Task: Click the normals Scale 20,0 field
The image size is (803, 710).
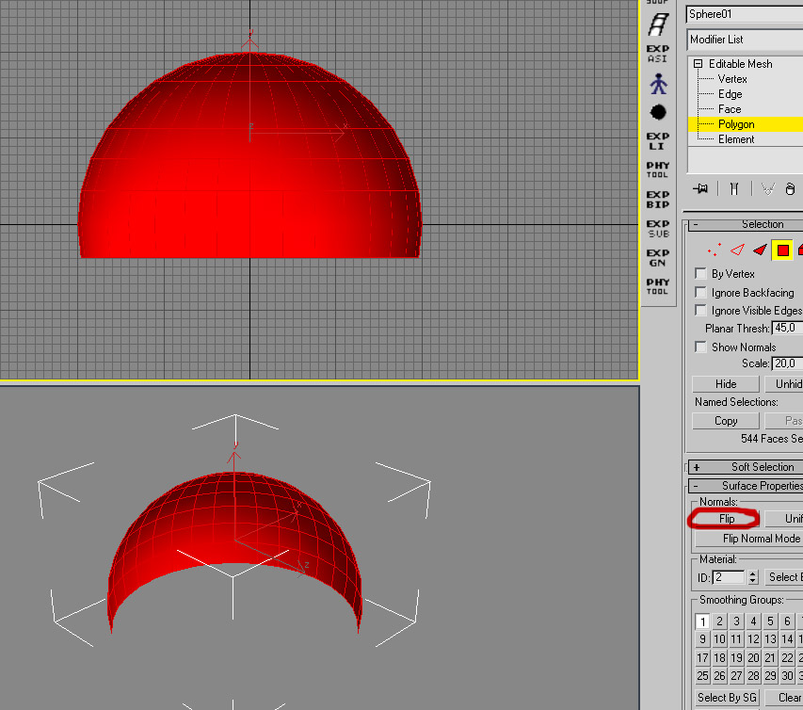Action: coord(787,363)
